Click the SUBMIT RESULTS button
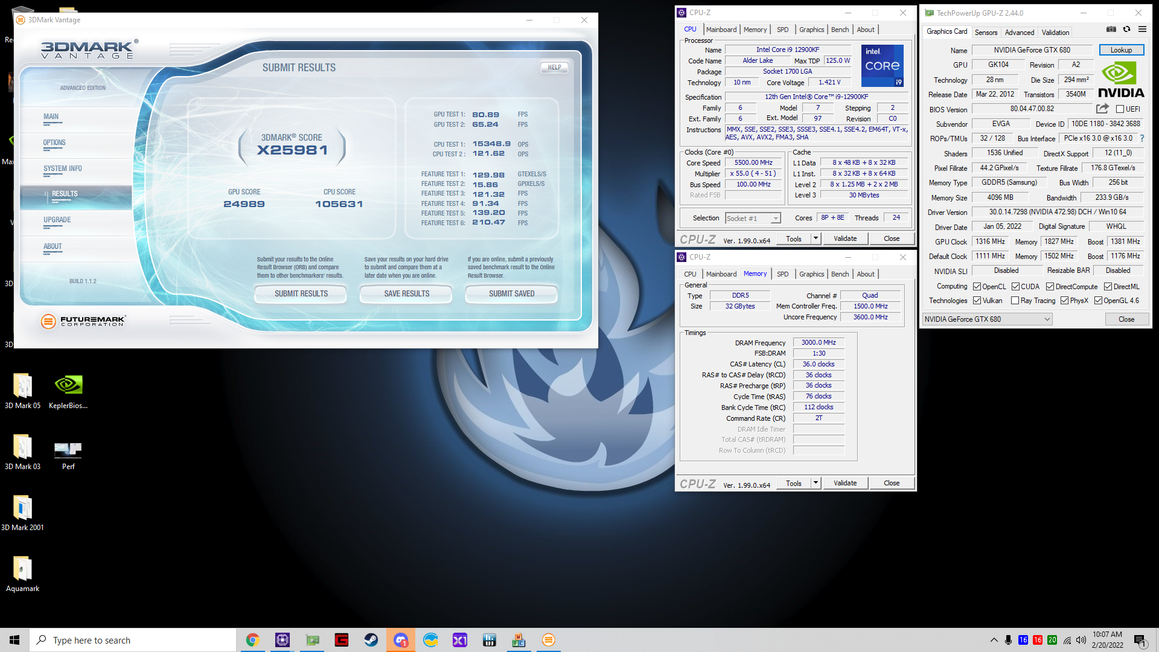Screen dimensions: 1159x652 point(301,294)
